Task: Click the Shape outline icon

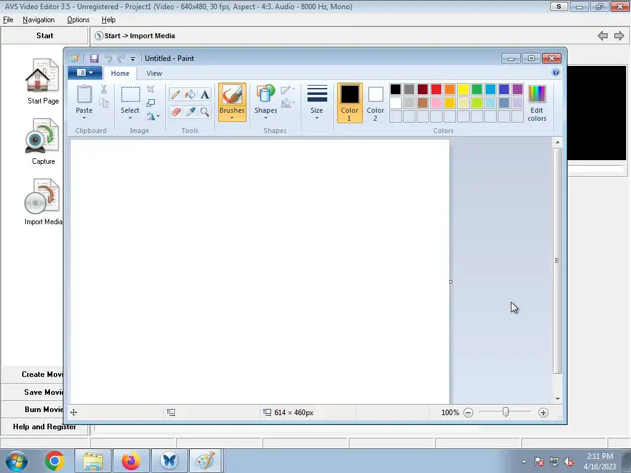Action: point(285,90)
